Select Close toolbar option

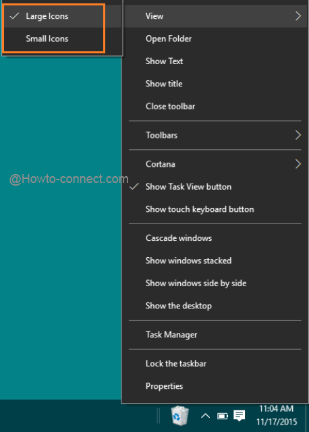pyautogui.click(x=215, y=107)
